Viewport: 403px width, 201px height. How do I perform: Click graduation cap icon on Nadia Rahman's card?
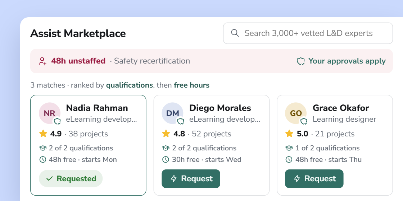click(42, 148)
